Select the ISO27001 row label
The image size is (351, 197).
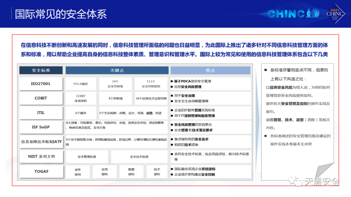(41, 84)
